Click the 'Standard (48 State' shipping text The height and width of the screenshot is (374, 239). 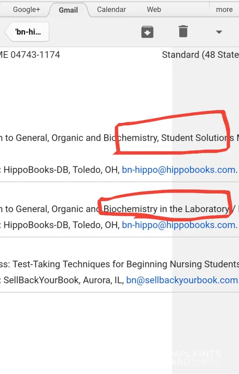(200, 55)
